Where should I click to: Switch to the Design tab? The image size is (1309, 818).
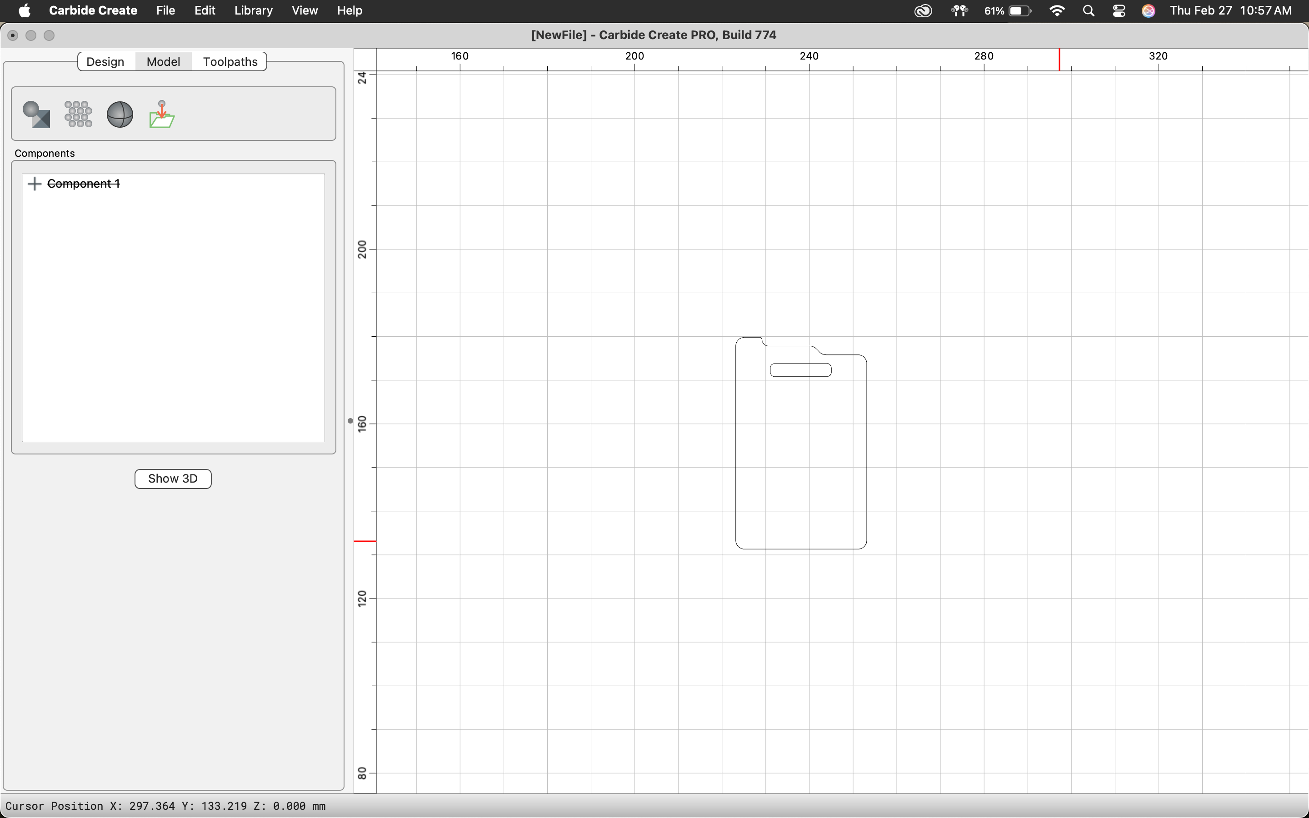point(105,62)
